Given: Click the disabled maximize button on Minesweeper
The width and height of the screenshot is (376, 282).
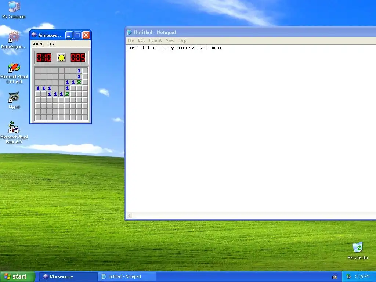Looking at the screenshot, I should pos(77,35).
